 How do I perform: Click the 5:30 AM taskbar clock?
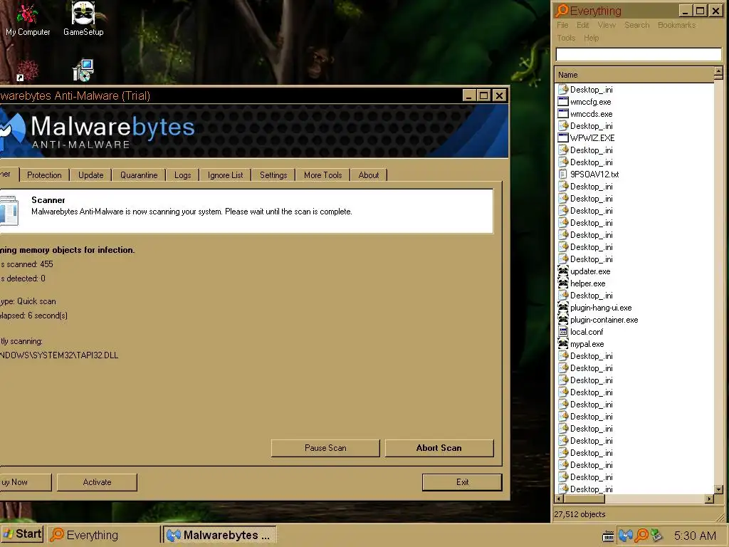[695, 536]
